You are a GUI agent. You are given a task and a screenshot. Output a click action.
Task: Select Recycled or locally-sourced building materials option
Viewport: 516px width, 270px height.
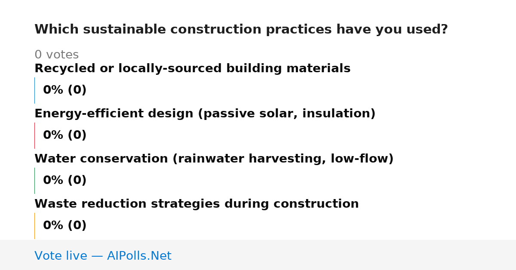coord(192,68)
